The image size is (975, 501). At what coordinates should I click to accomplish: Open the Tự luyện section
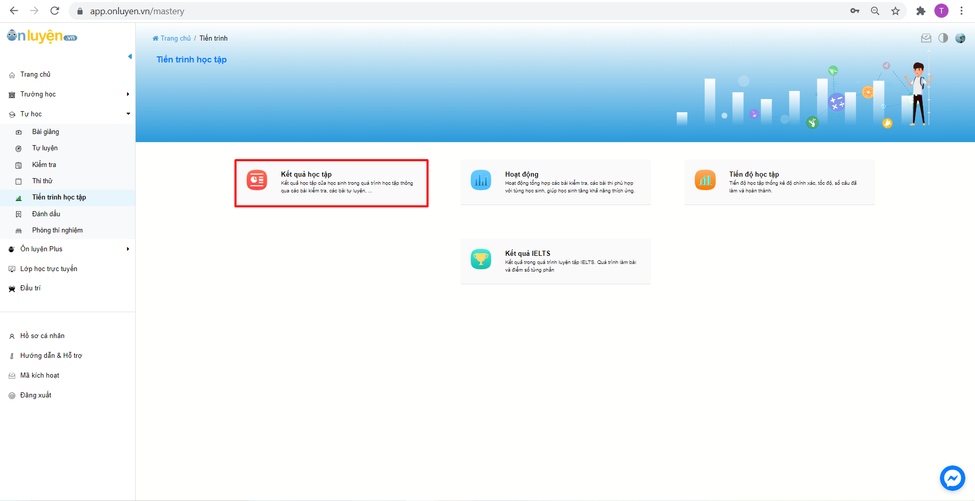tap(45, 148)
